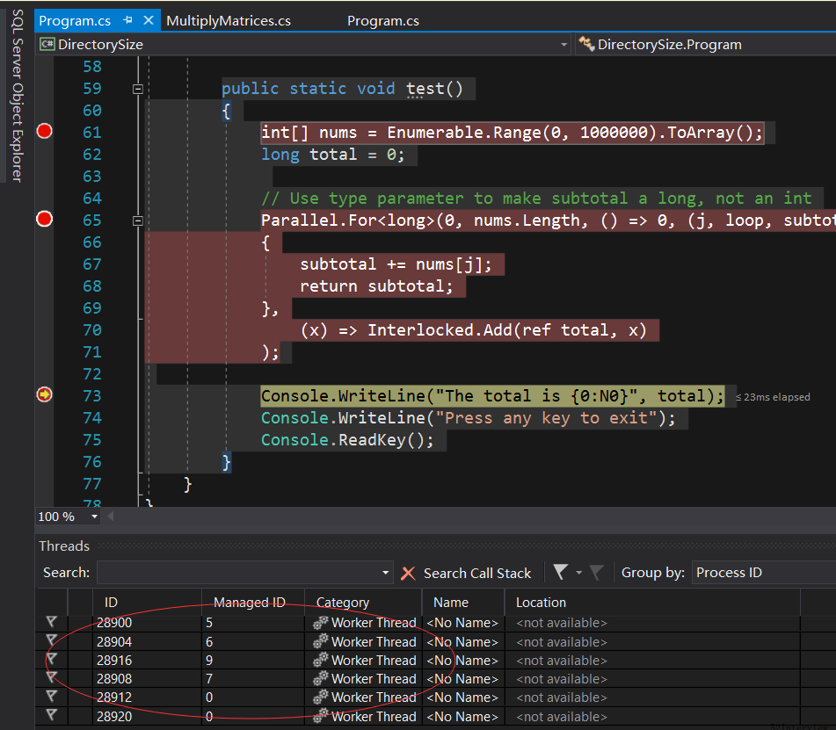
Task: Remove the breakpoint on line 61
Action: (x=44, y=131)
